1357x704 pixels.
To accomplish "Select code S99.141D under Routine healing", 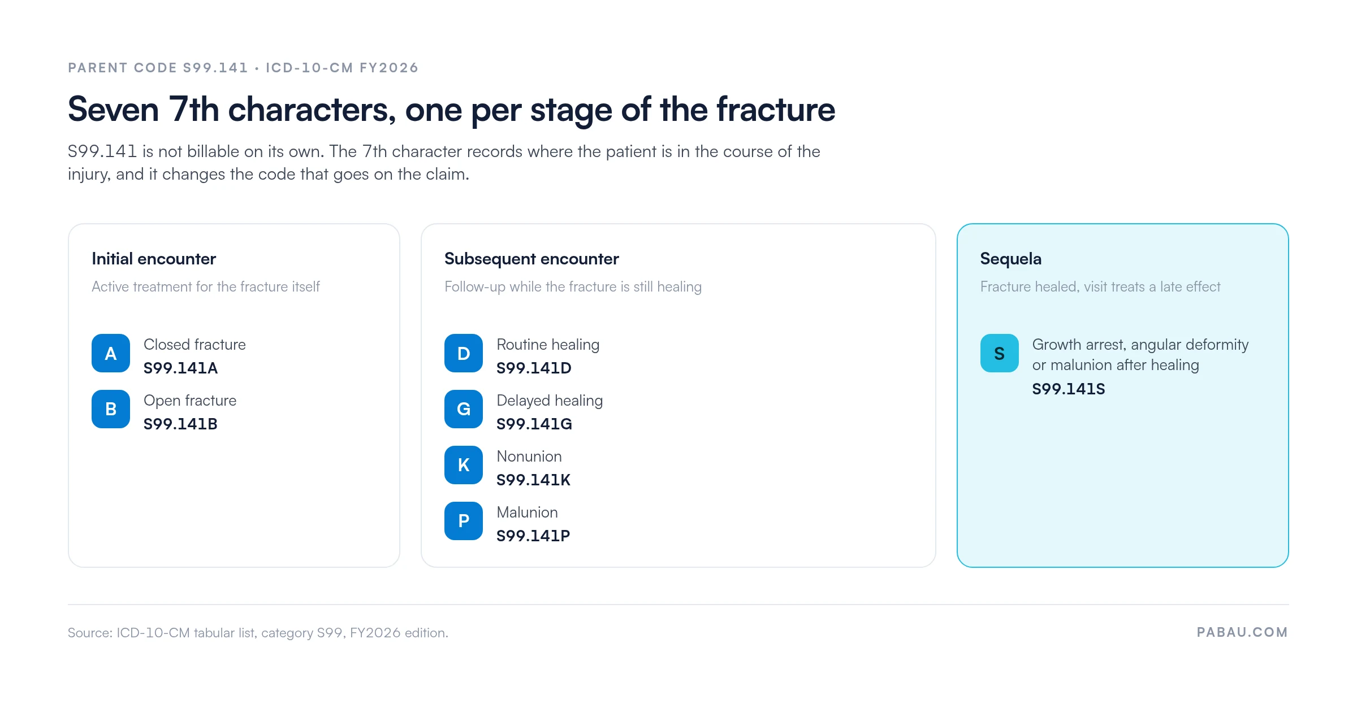I will pos(534,368).
